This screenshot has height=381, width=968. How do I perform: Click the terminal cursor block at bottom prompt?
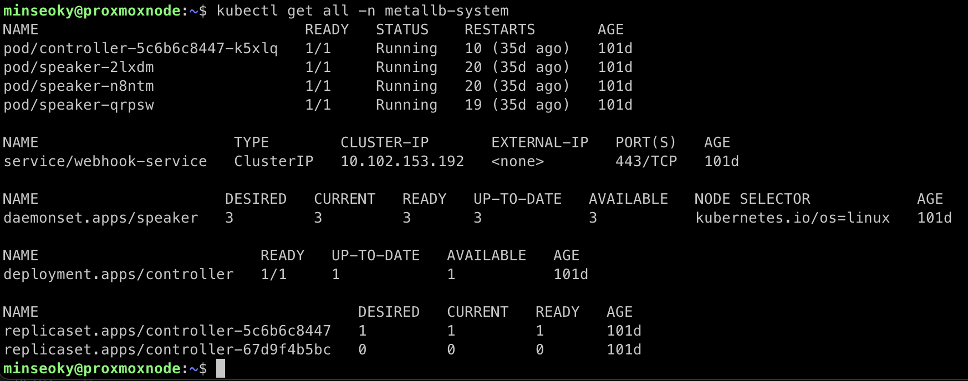point(220,368)
